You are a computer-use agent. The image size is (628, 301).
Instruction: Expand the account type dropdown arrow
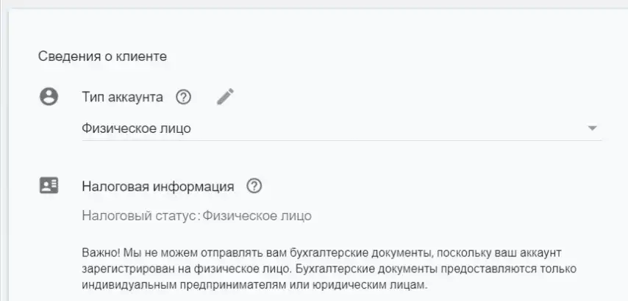coord(593,128)
